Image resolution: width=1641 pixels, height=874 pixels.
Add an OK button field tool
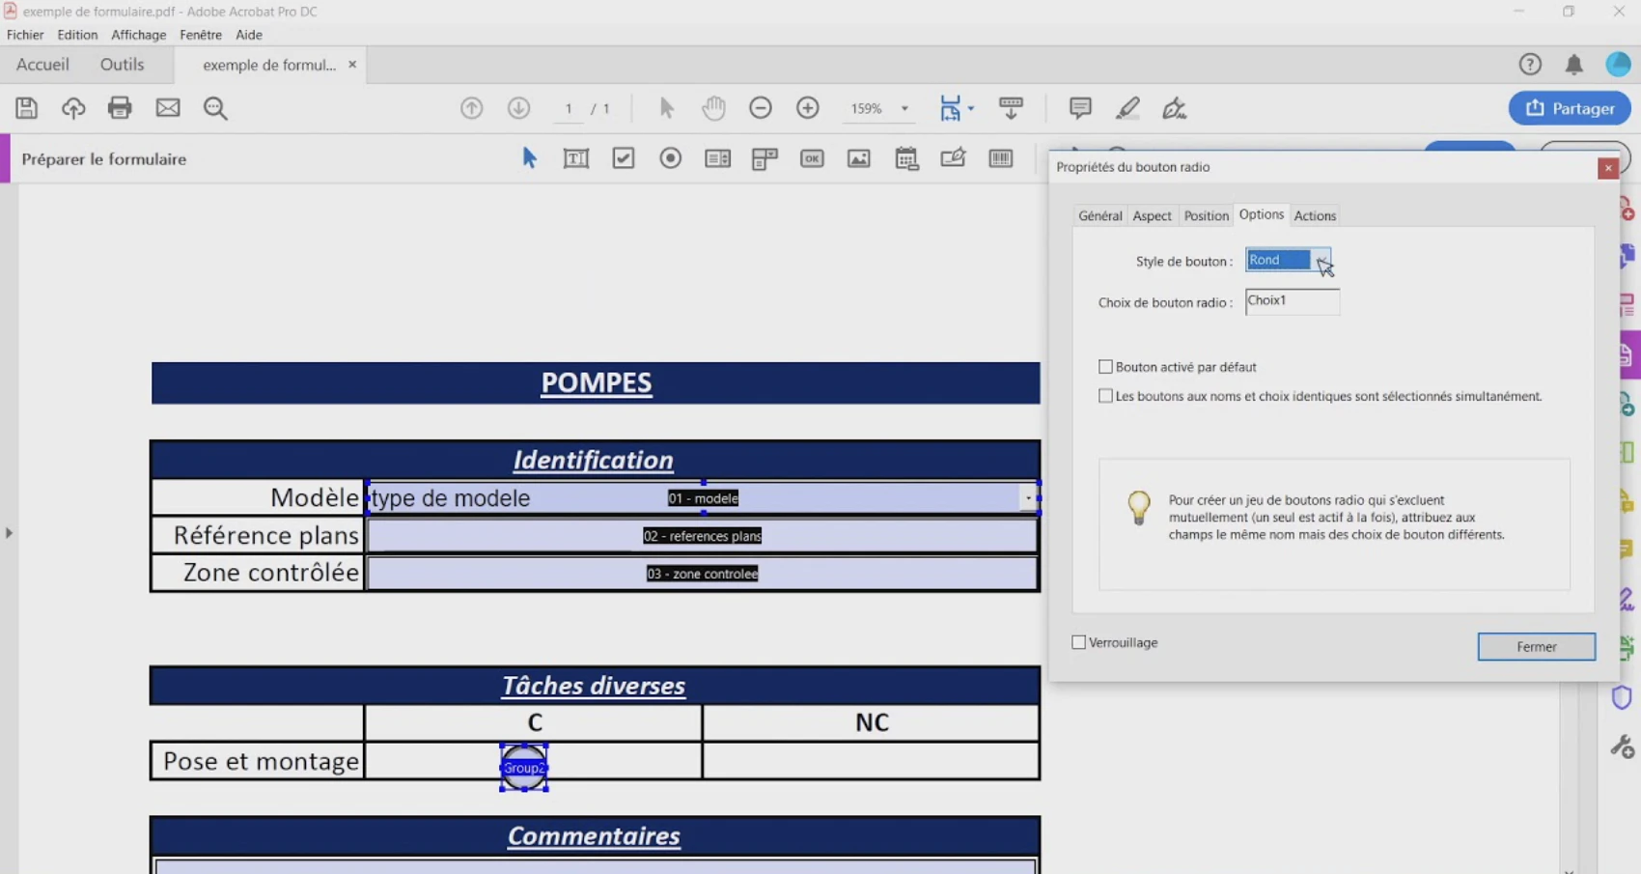point(812,158)
